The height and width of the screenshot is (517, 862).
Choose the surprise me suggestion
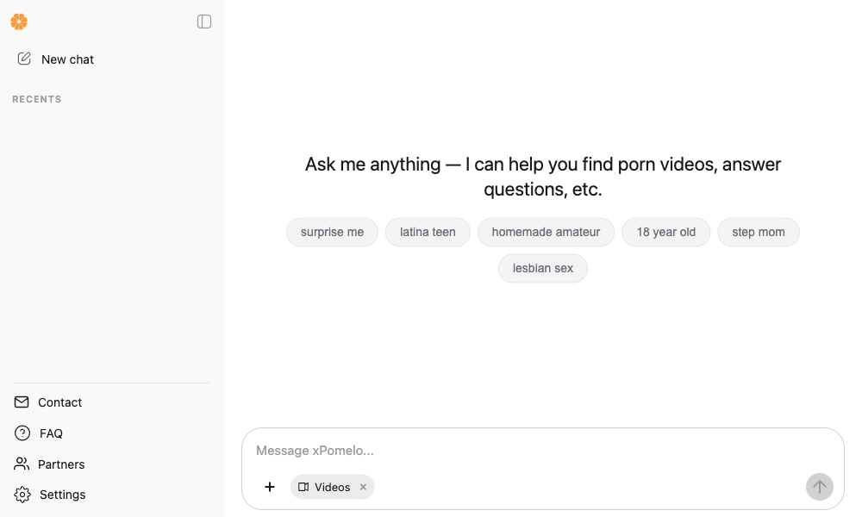tap(332, 232)
